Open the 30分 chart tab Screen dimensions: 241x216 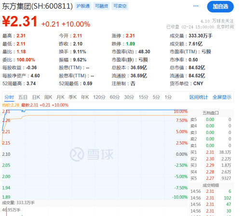pos(129,97)
